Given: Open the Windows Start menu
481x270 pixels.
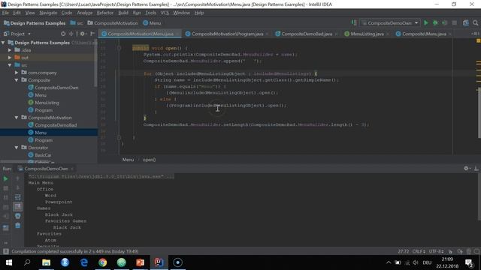Looking at the screenshot, I should (x=8, y=262).
